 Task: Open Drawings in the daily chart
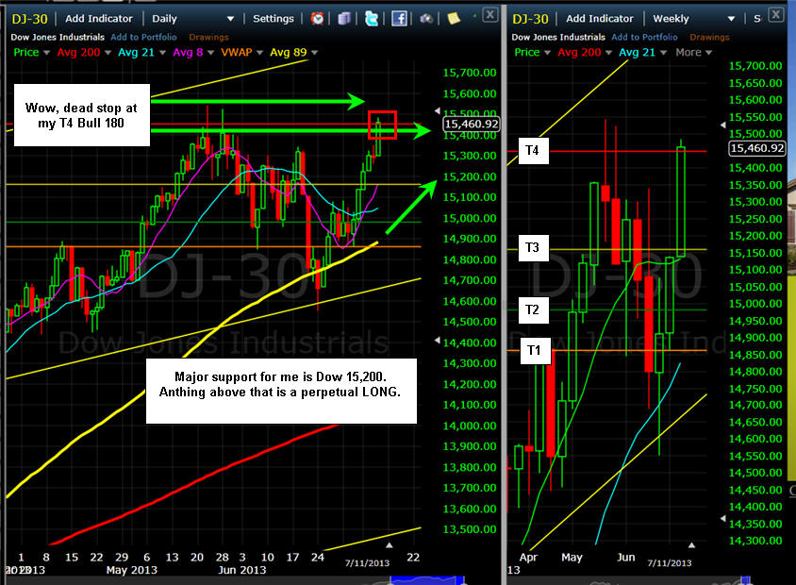pos(208,37)
